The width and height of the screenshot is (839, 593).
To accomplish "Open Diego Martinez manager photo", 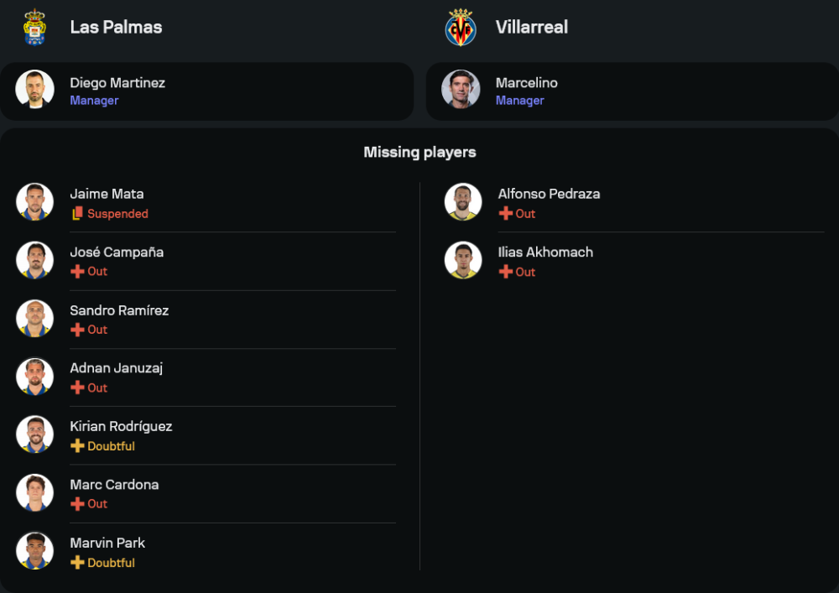I will [x=34, y=90].
